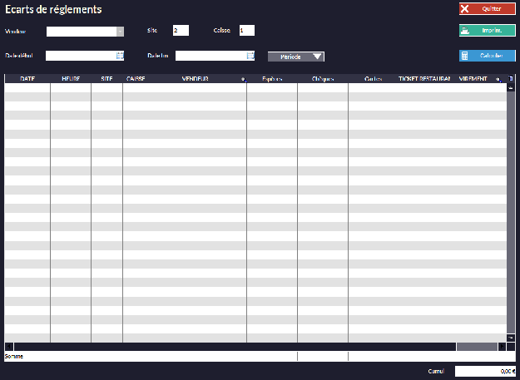The width and height of the screenshot is (520, 380).
Task: Click the calculator icon on Calculer
Action: pyautogui.click(x=465, y=56)
